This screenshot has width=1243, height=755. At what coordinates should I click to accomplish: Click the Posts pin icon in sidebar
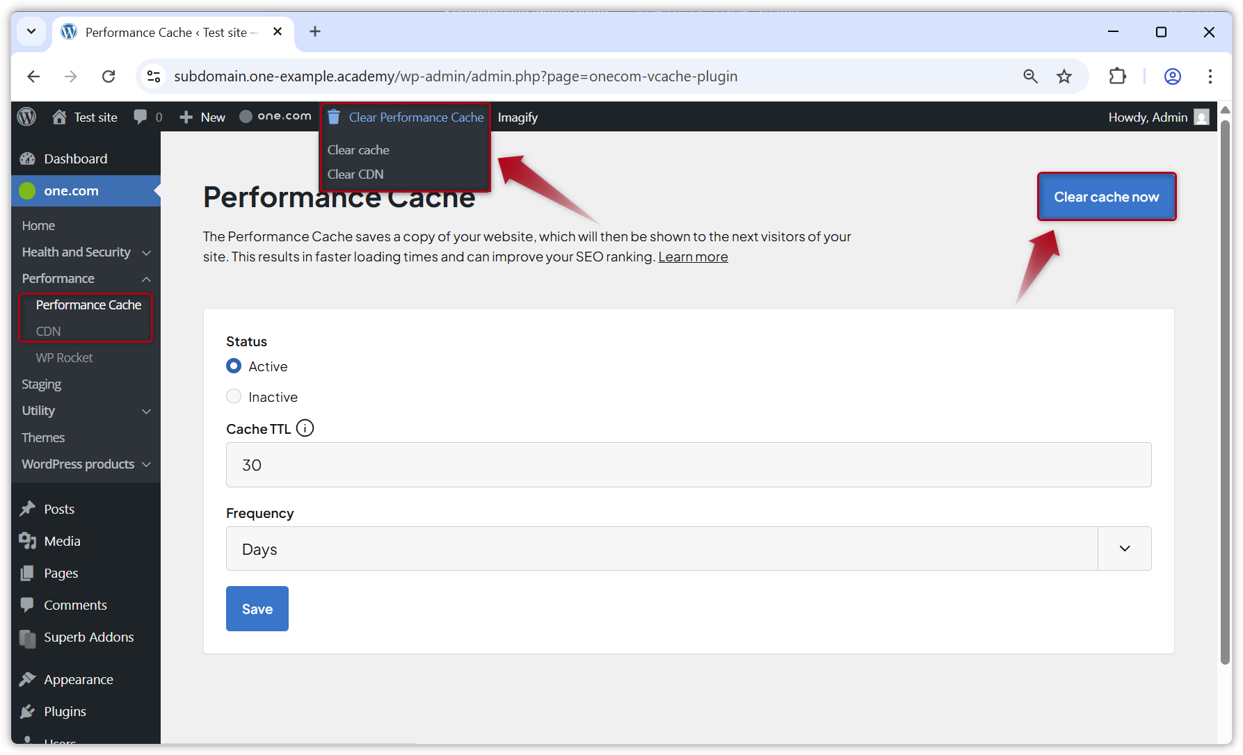(28, 508)
